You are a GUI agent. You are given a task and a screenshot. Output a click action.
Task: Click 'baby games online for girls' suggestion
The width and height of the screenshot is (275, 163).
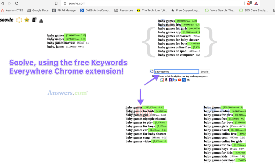[x=223, y=141]
